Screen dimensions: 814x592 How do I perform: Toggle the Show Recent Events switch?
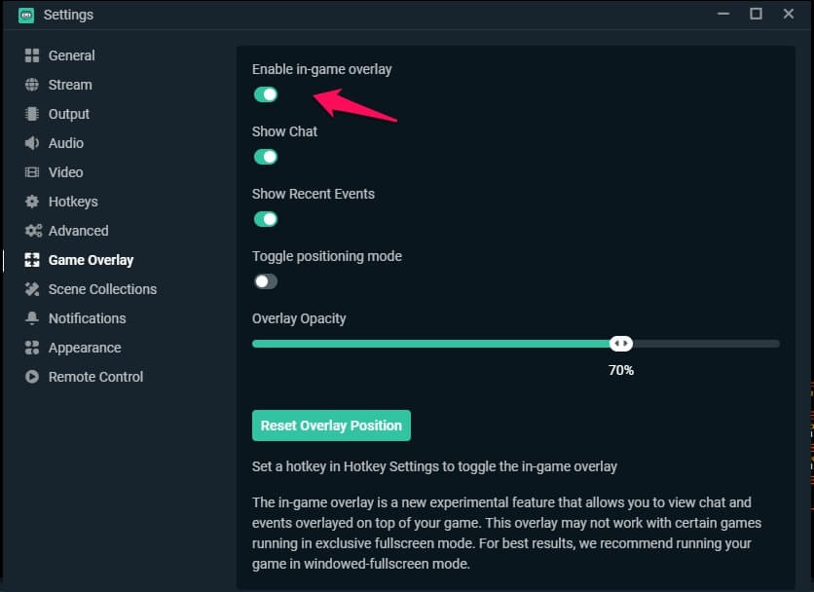click(266, 219)
